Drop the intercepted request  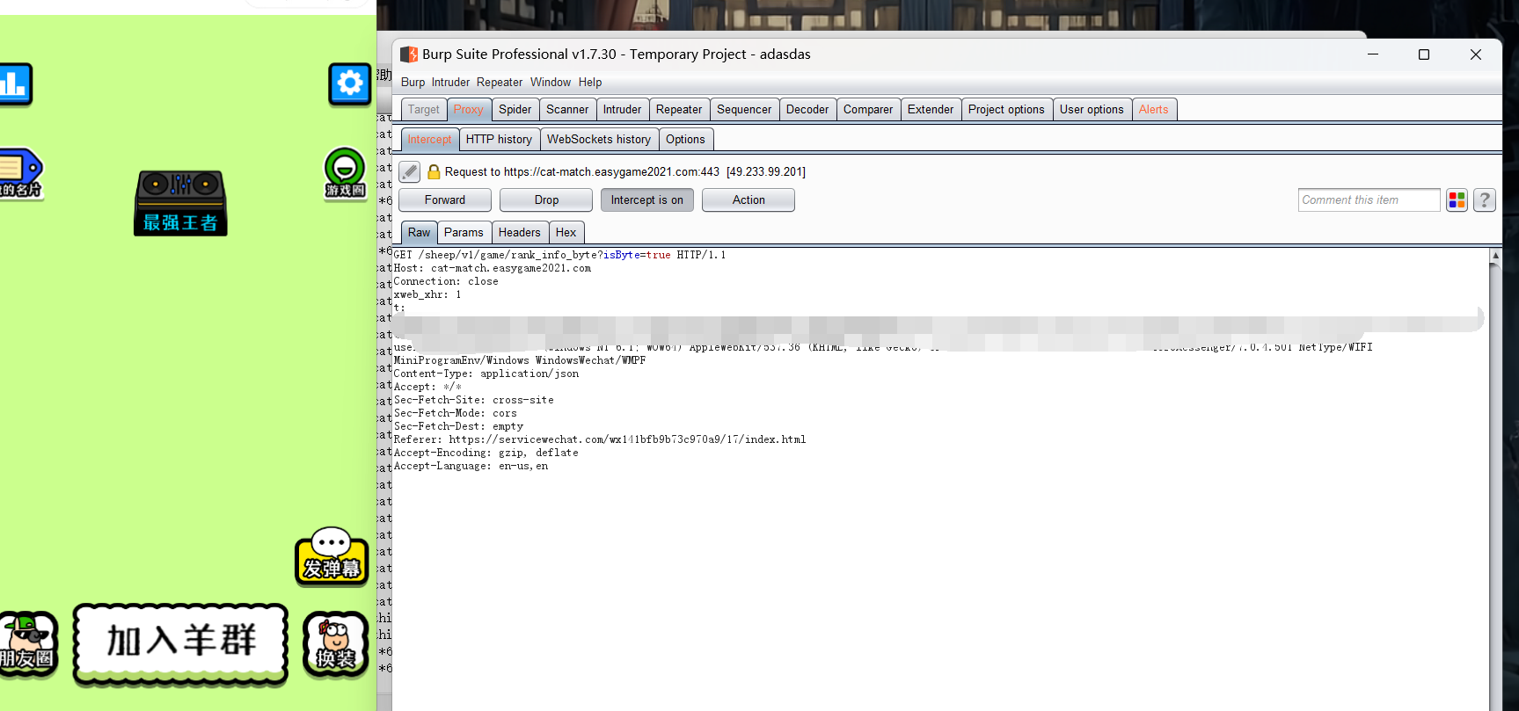click(x=545, y=200)
